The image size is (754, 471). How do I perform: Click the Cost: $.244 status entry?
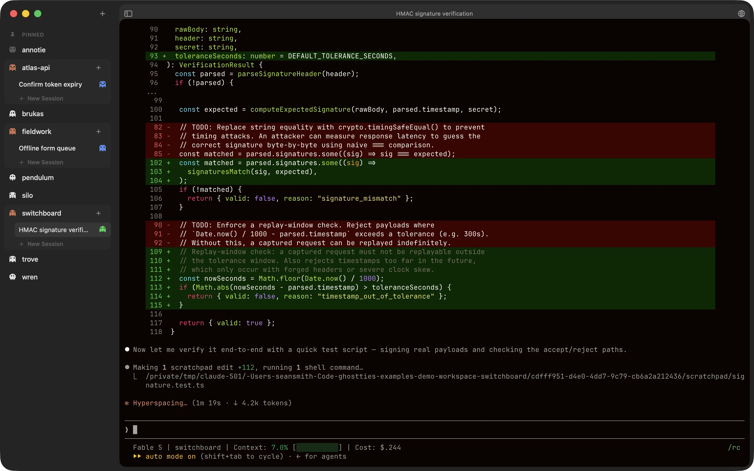378,447
